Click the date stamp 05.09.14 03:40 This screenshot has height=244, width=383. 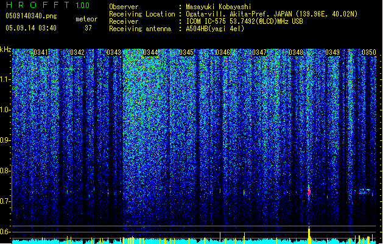point(31,28)
